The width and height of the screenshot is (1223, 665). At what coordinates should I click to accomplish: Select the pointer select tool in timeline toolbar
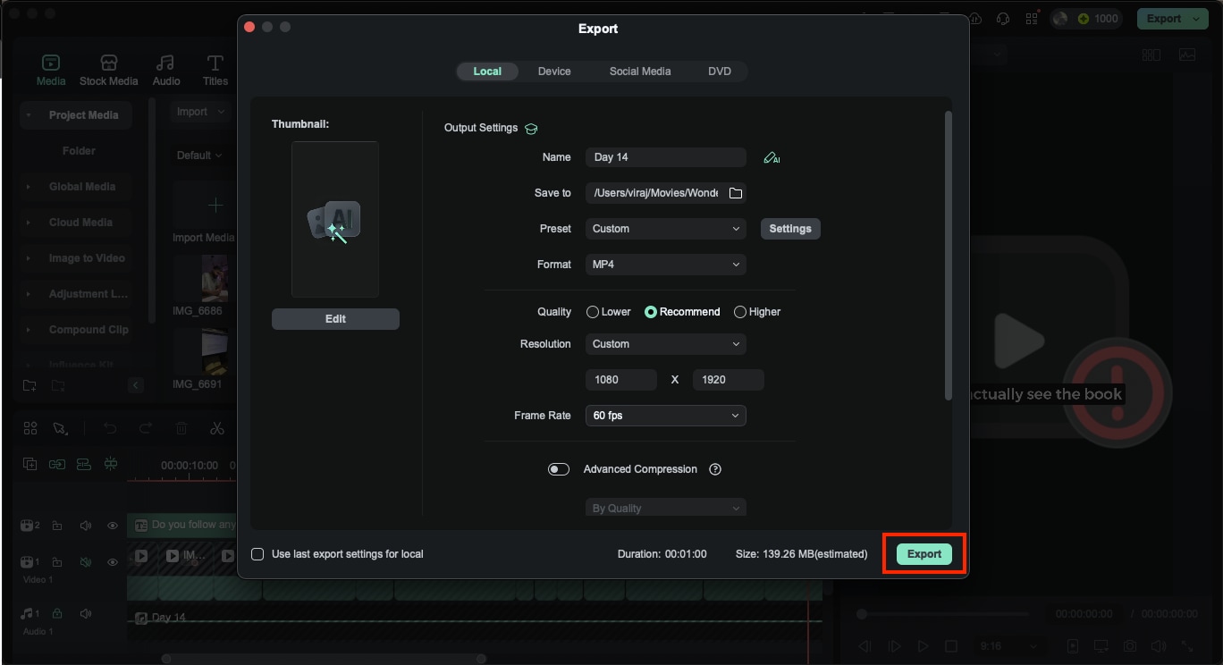(61, 429)
